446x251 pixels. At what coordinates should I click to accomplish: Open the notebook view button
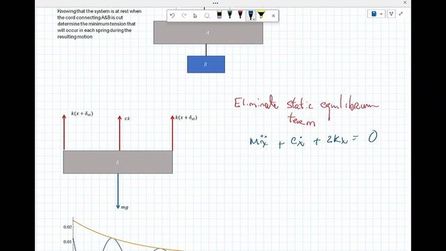point(374,14)
